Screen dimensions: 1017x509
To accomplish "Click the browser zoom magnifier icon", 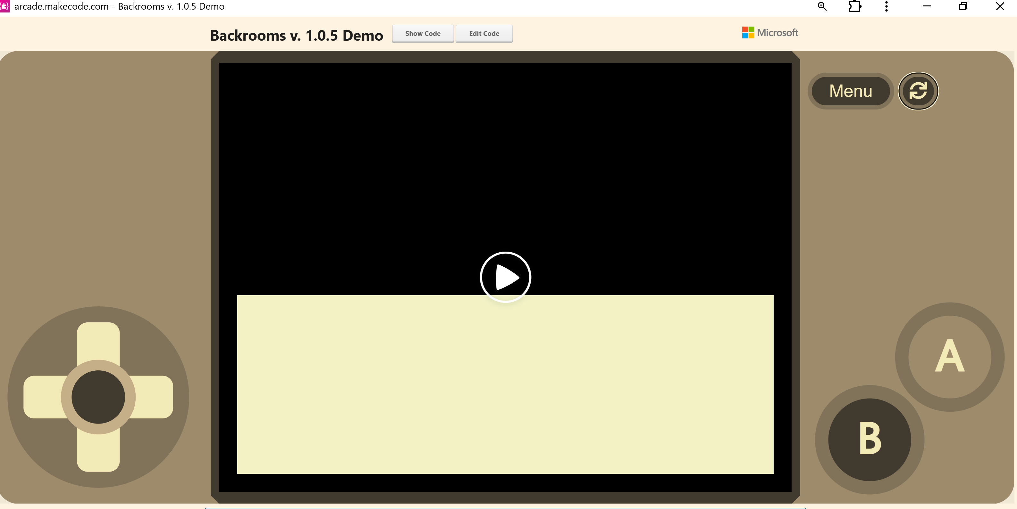I will tap(822, 6).
